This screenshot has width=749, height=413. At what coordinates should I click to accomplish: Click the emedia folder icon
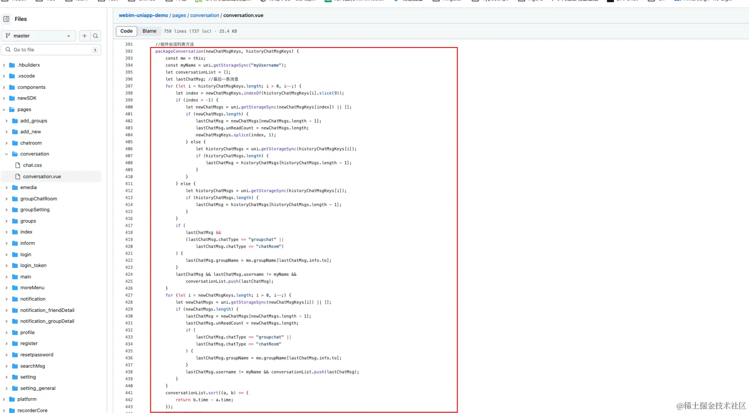pos(15,187)
